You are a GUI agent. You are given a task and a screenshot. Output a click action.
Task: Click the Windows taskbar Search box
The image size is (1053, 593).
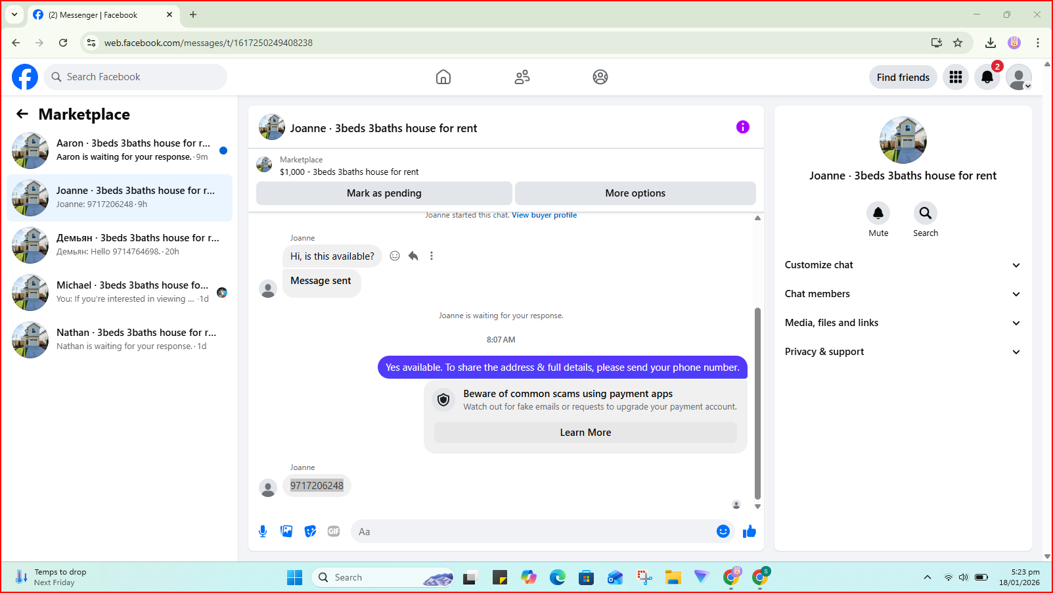tap(383, 577)
